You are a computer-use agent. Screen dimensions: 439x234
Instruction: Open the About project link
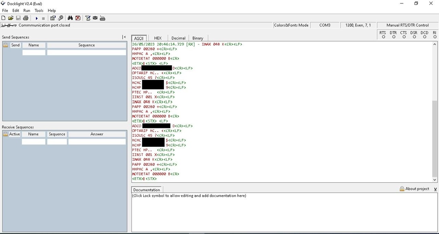(x=417, y=189)
